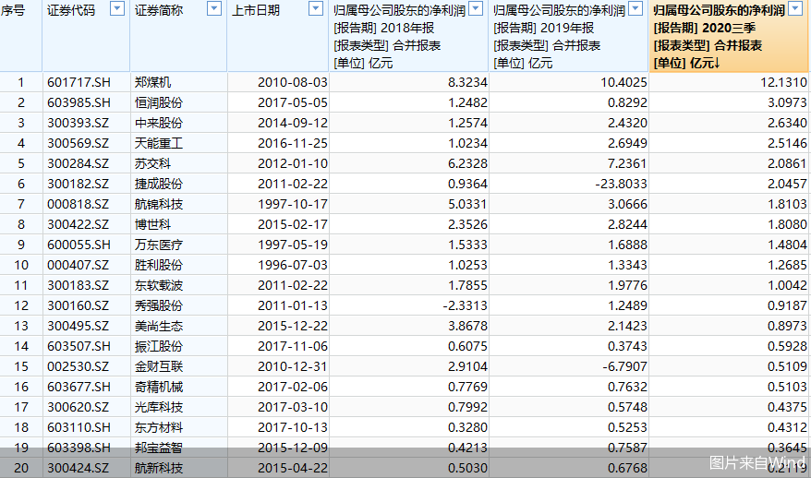Viewport: 811px width, 478px height.
Task: Select stock code 300284.SZ
Action: coord(79,163)
